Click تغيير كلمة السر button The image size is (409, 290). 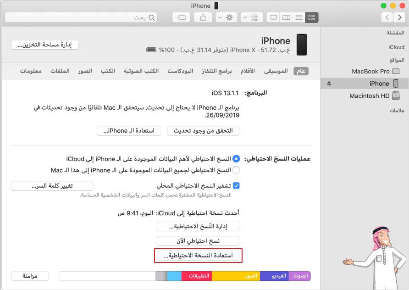52,186
